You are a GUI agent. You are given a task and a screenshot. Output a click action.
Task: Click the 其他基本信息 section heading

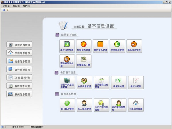pos(68,94)
